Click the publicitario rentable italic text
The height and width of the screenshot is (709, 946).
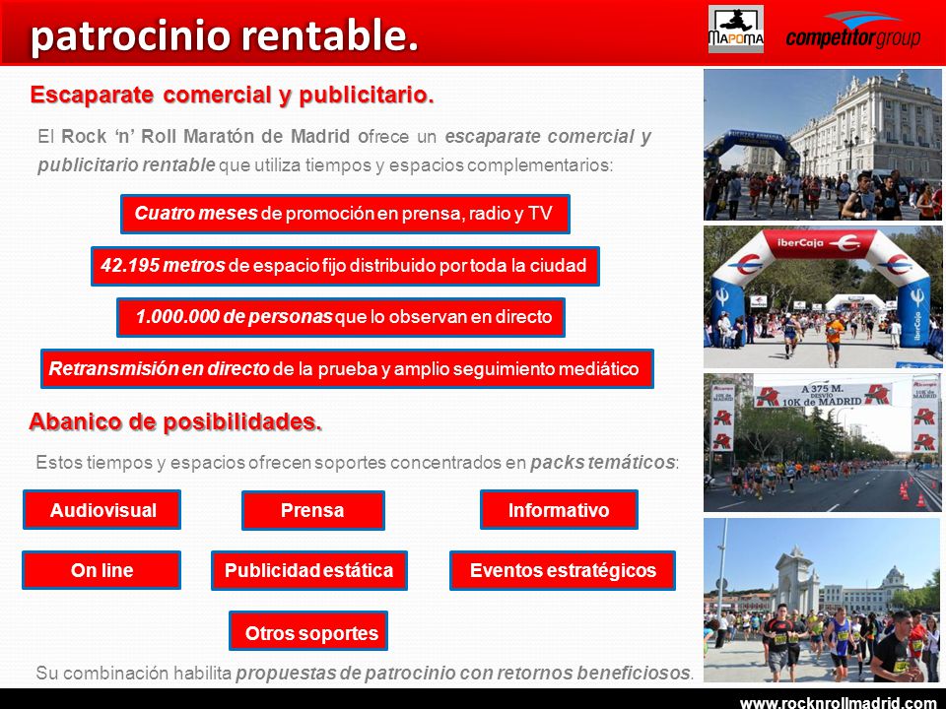coord(126,164)
